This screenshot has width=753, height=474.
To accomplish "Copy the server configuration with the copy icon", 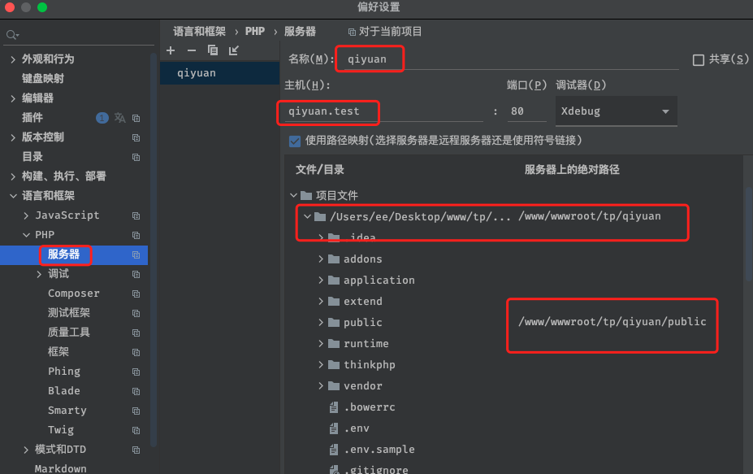I will [x=213, y=50].
